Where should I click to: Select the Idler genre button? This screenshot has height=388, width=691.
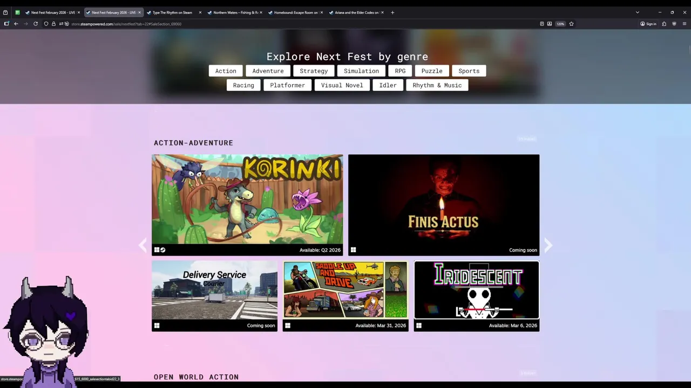[388, 85]
